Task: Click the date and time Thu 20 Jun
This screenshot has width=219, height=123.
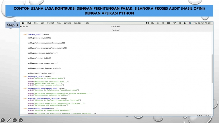Action: click(202, 23)
